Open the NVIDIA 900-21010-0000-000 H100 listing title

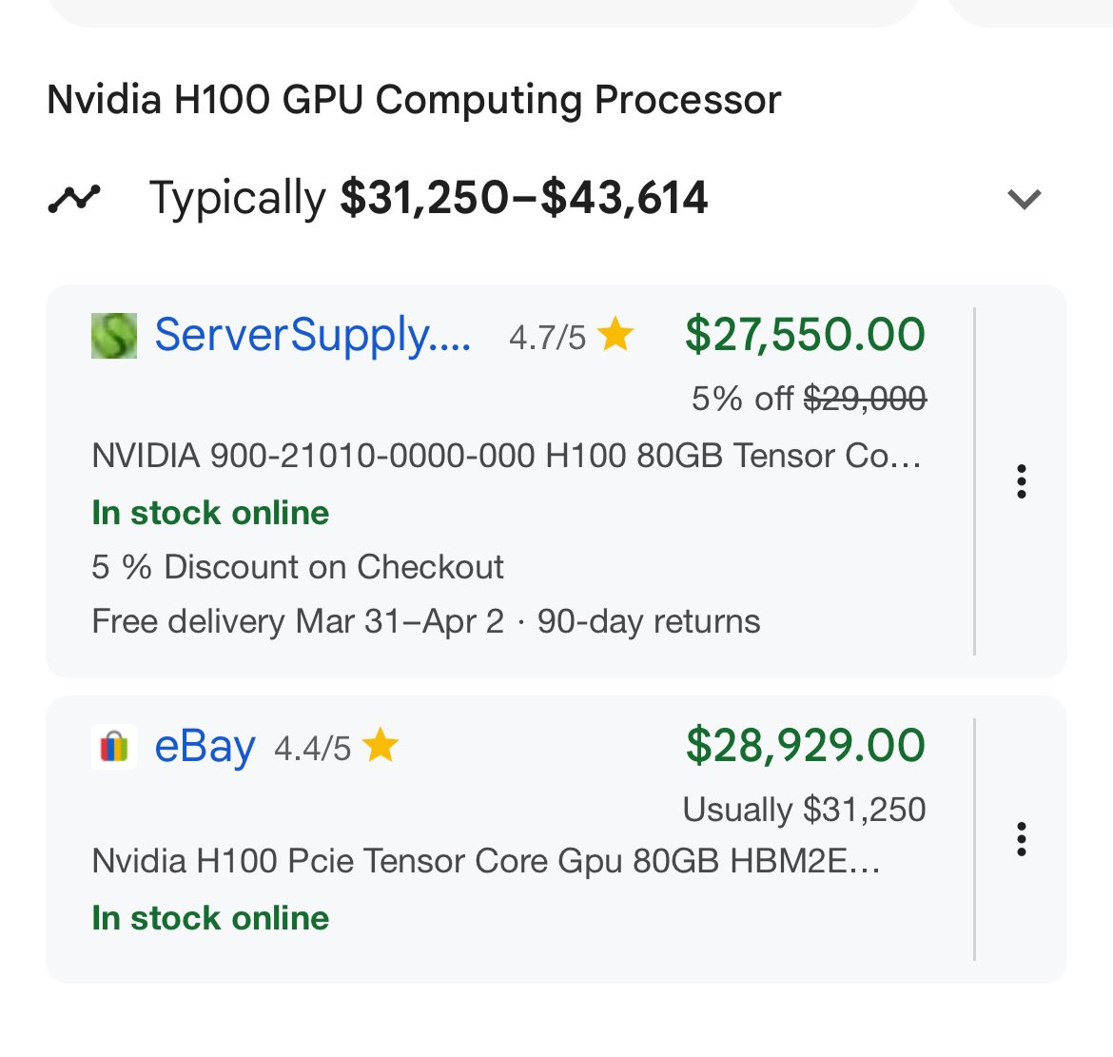[506, 456]
